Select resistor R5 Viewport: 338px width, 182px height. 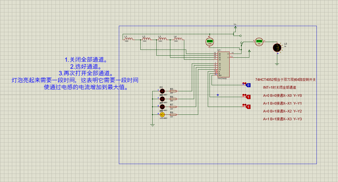(x=173, y=91)
